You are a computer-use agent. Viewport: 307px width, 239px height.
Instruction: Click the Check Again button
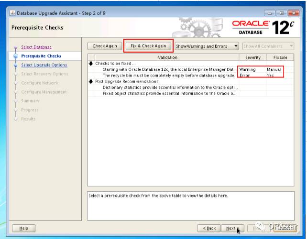tap(105, 46)
